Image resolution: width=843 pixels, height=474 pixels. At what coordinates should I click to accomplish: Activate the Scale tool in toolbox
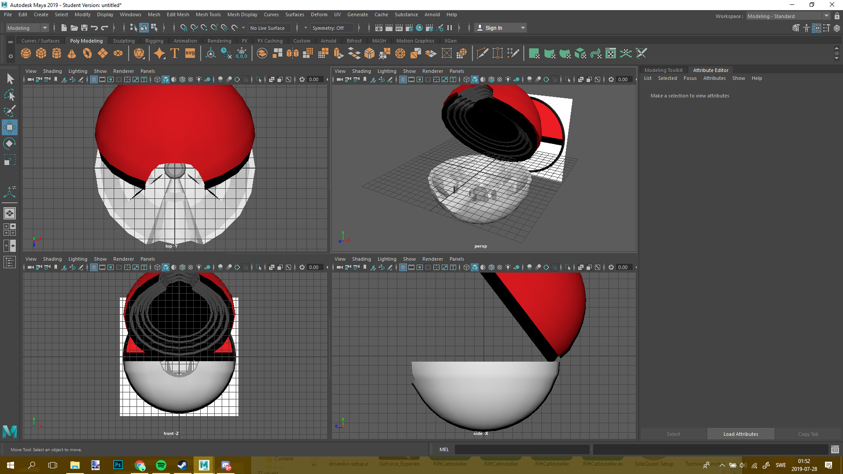10,160
